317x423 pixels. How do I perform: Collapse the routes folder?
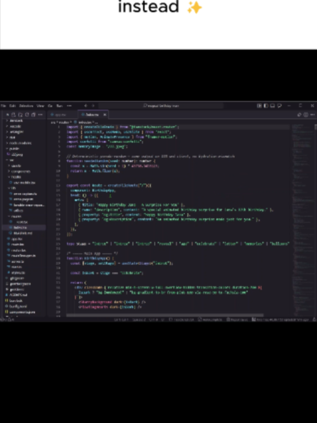tap(23, 216)
